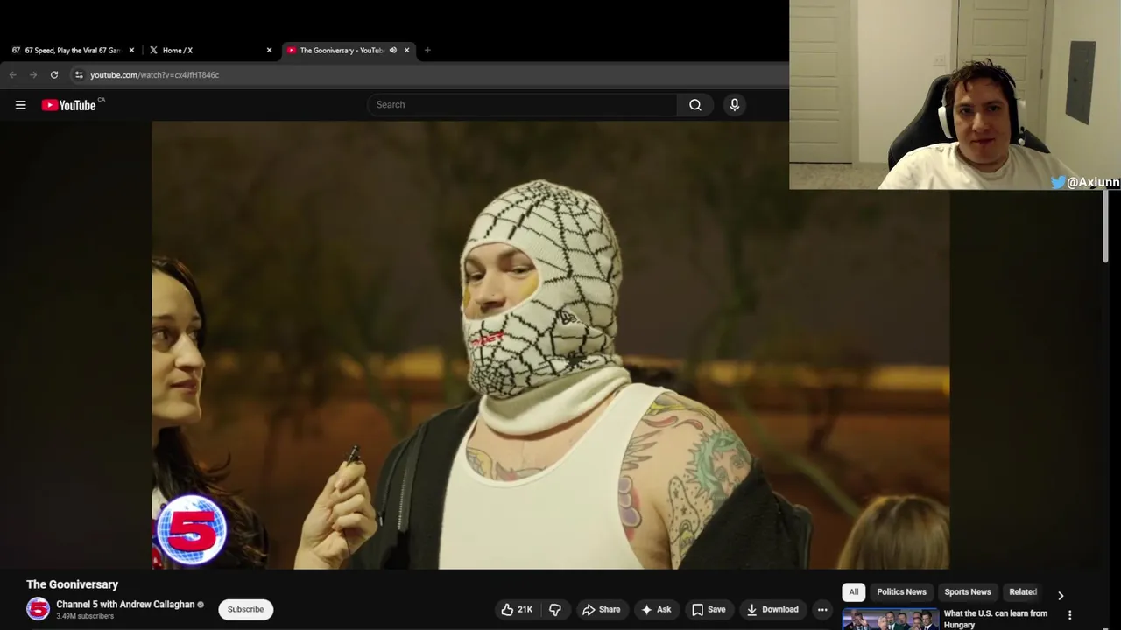The width and height of the screenshot is (1121, 630).
Task: Go to YouTube home via logo
Action: pos(69,105)
